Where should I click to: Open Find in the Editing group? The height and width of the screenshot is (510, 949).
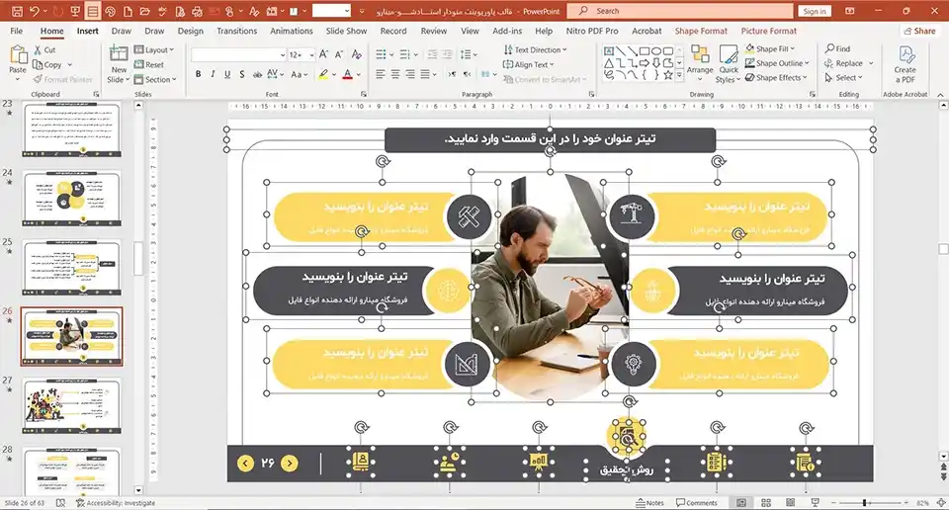click(838, 48)
